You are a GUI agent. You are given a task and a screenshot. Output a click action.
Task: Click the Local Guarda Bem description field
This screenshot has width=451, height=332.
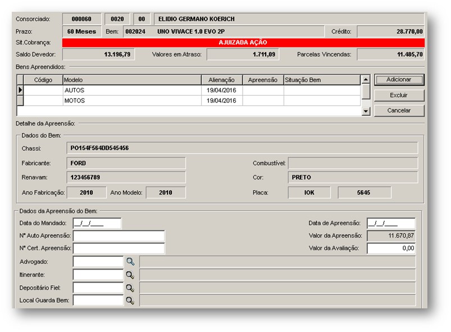pos(277,300)
